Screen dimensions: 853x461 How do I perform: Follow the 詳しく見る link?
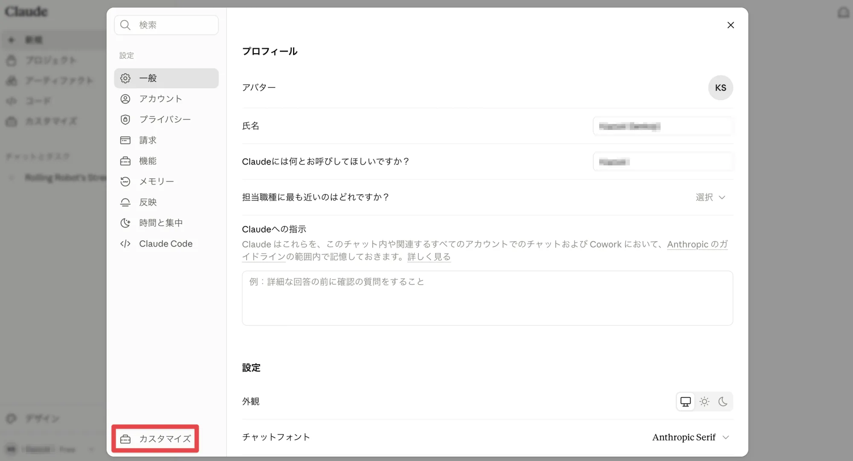[x=429, y=257]
